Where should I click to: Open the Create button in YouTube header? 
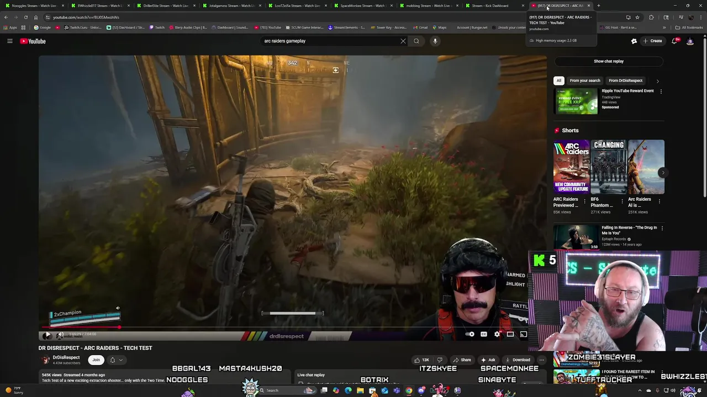652,41
